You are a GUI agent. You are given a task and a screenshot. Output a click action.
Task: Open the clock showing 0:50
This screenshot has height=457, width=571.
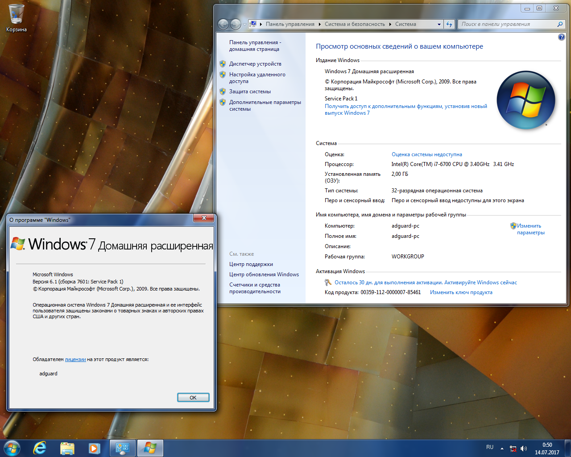coord(547,449)
